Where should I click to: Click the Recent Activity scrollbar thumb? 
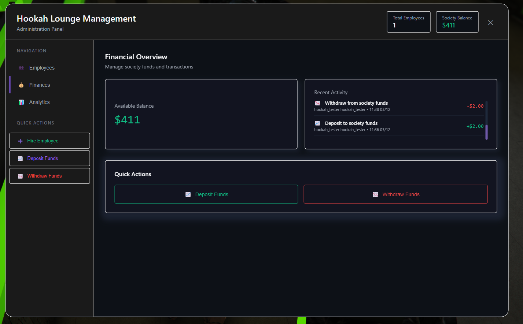coord(486,132)
